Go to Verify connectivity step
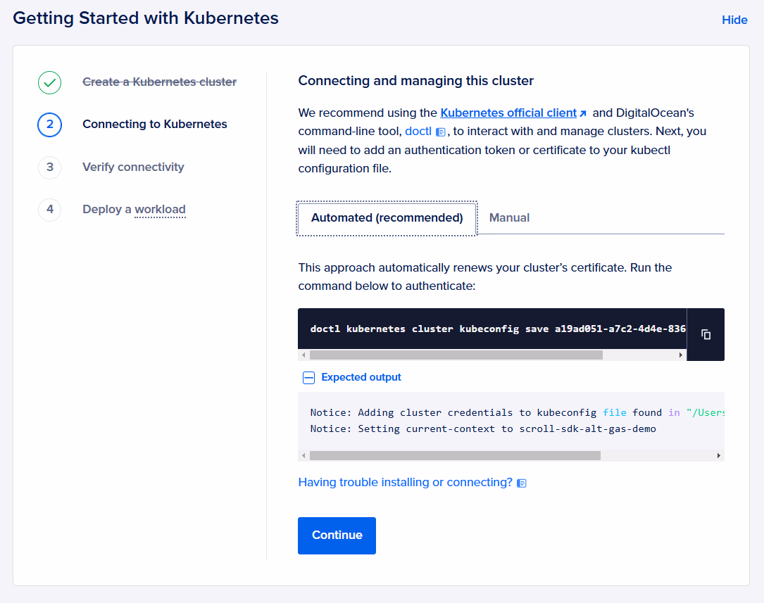 [x=133, y=167]
